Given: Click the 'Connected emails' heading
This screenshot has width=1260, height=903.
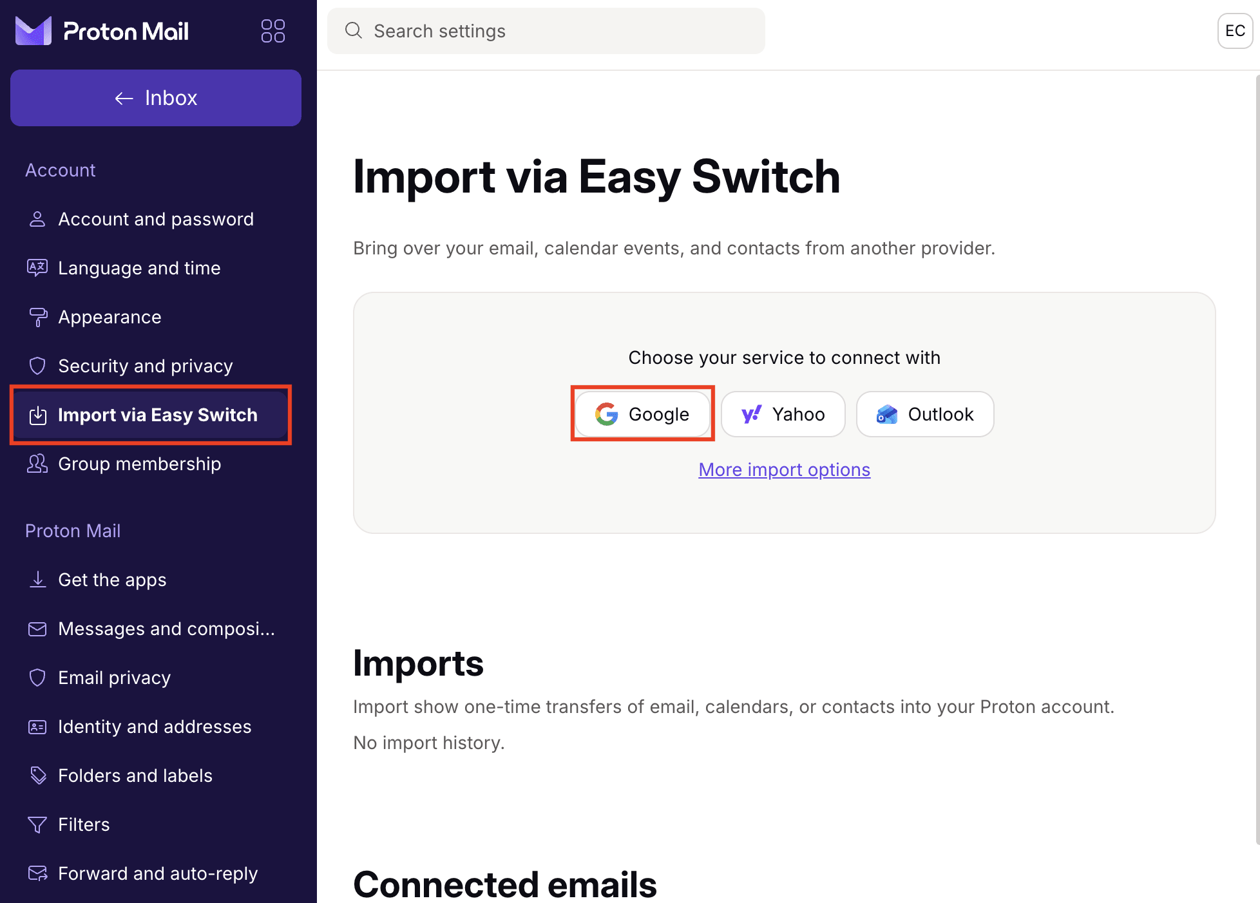Looking at the screenshot, I should tap(505, 884).
